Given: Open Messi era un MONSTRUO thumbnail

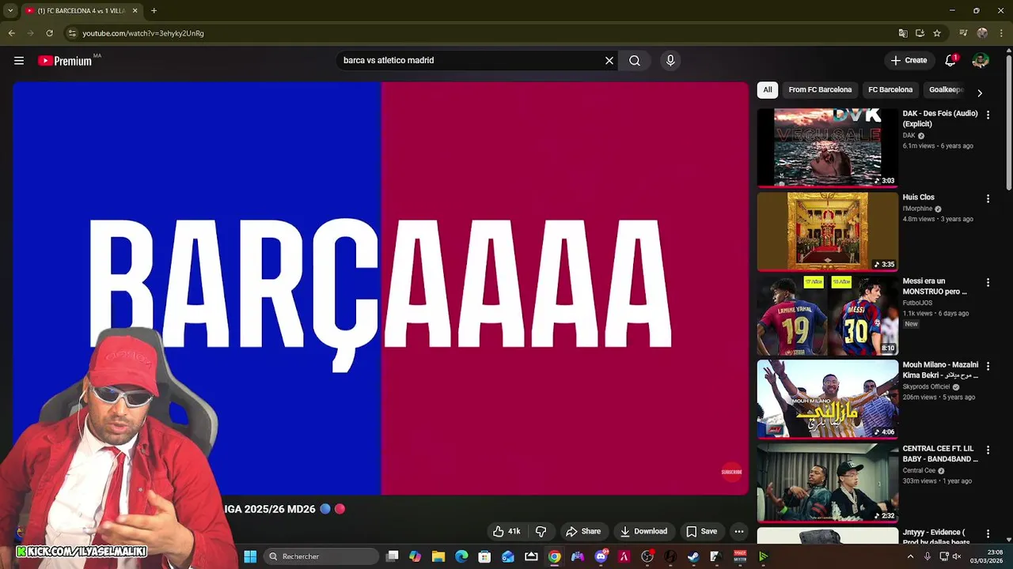Looking at the screenshot, I should pyautogui.click(x=827, y=315).
